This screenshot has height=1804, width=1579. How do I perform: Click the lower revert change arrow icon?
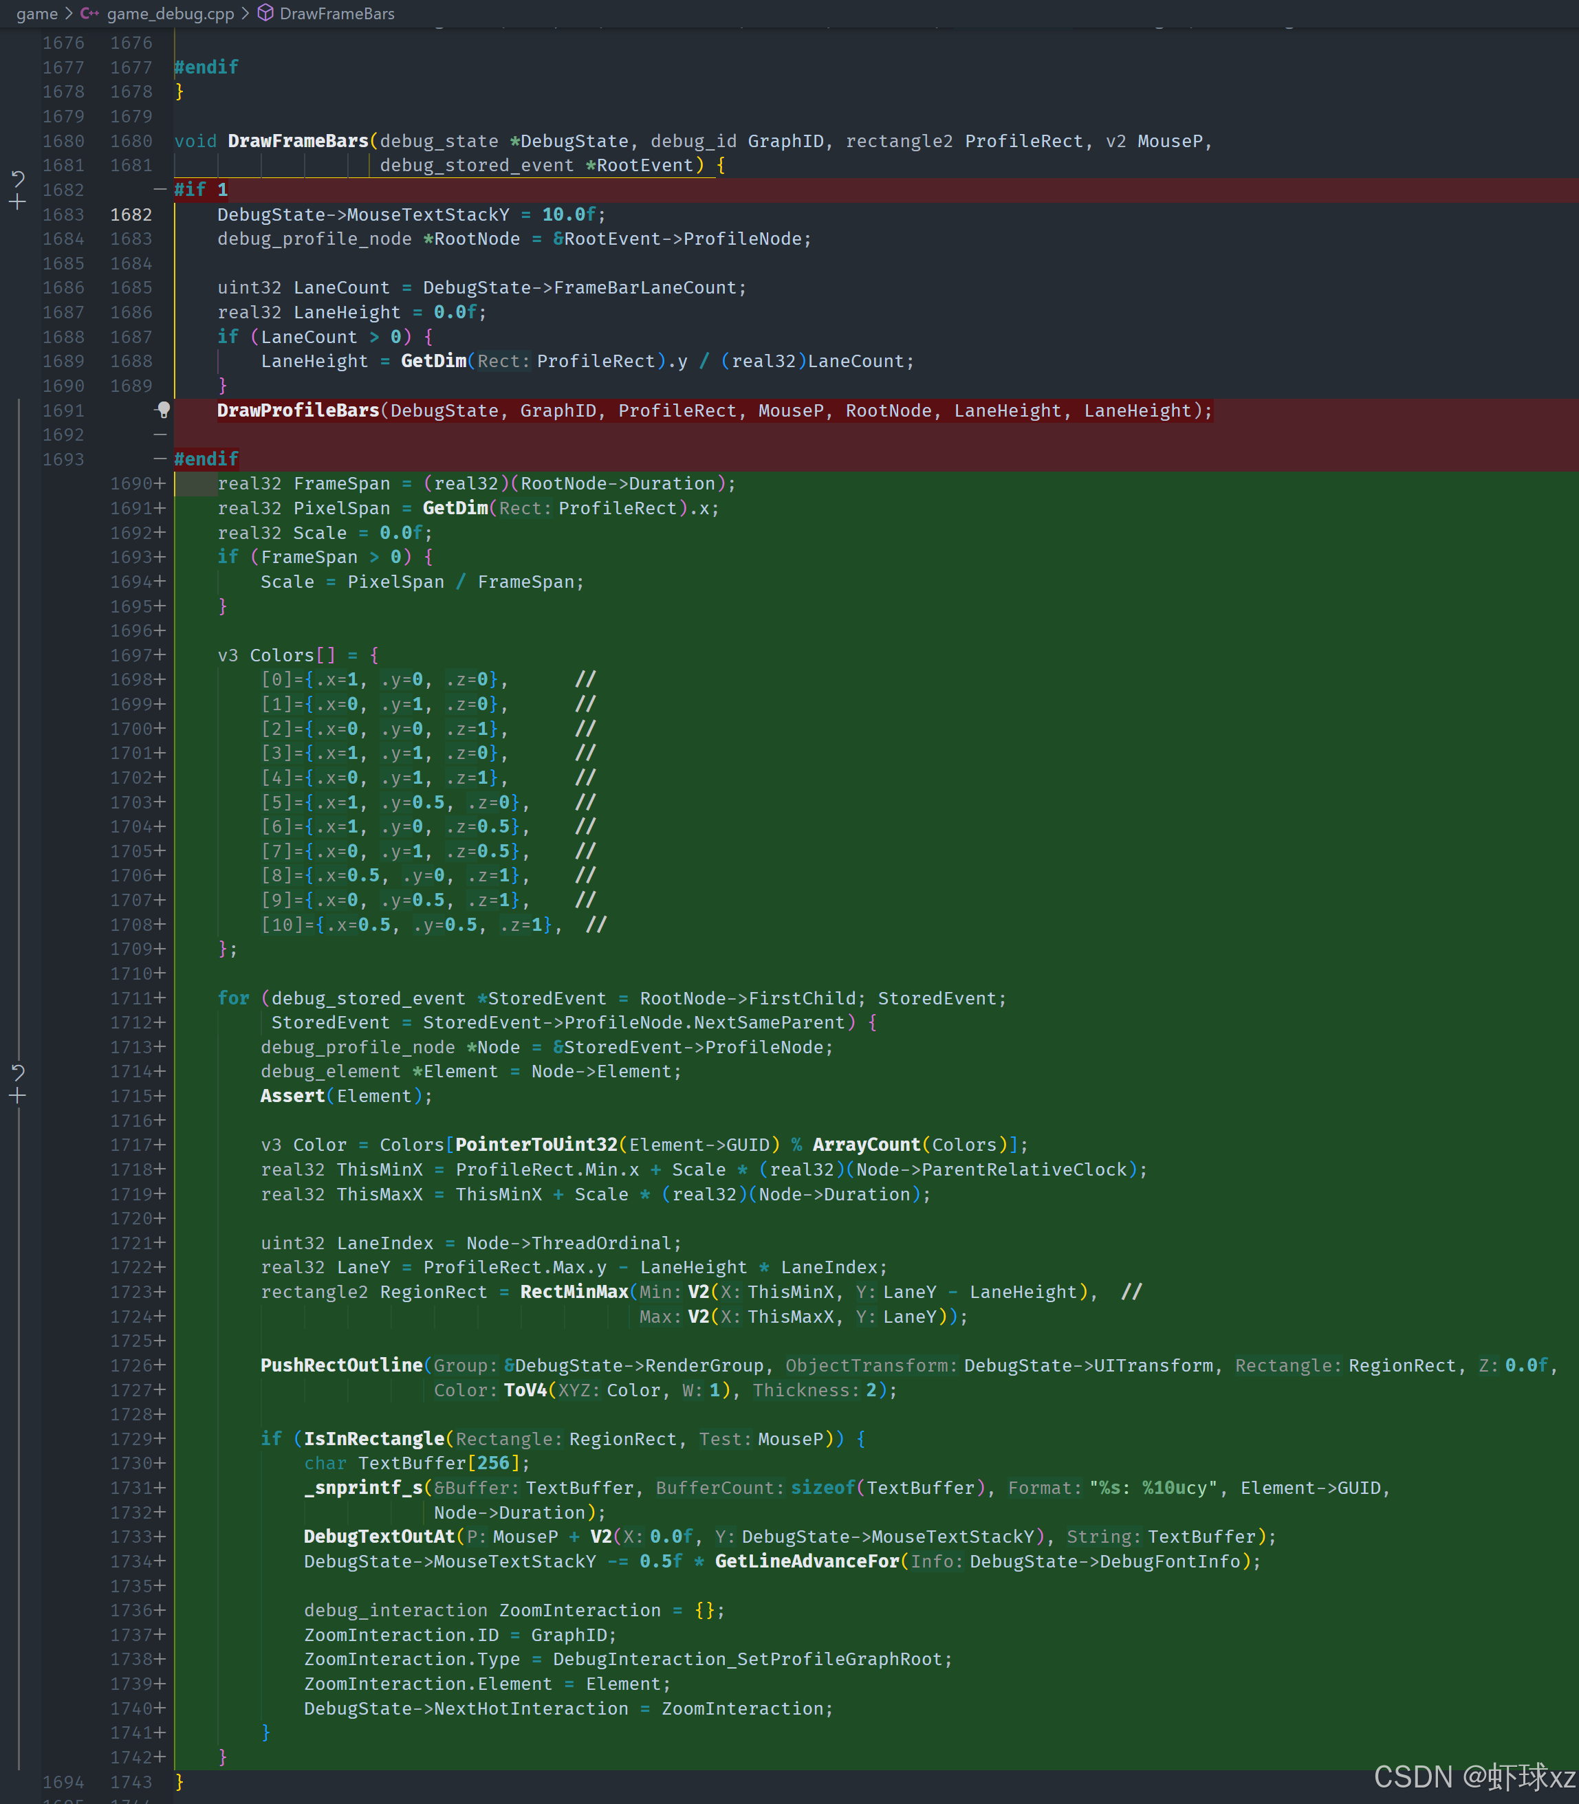click(x=18, y=1072)
